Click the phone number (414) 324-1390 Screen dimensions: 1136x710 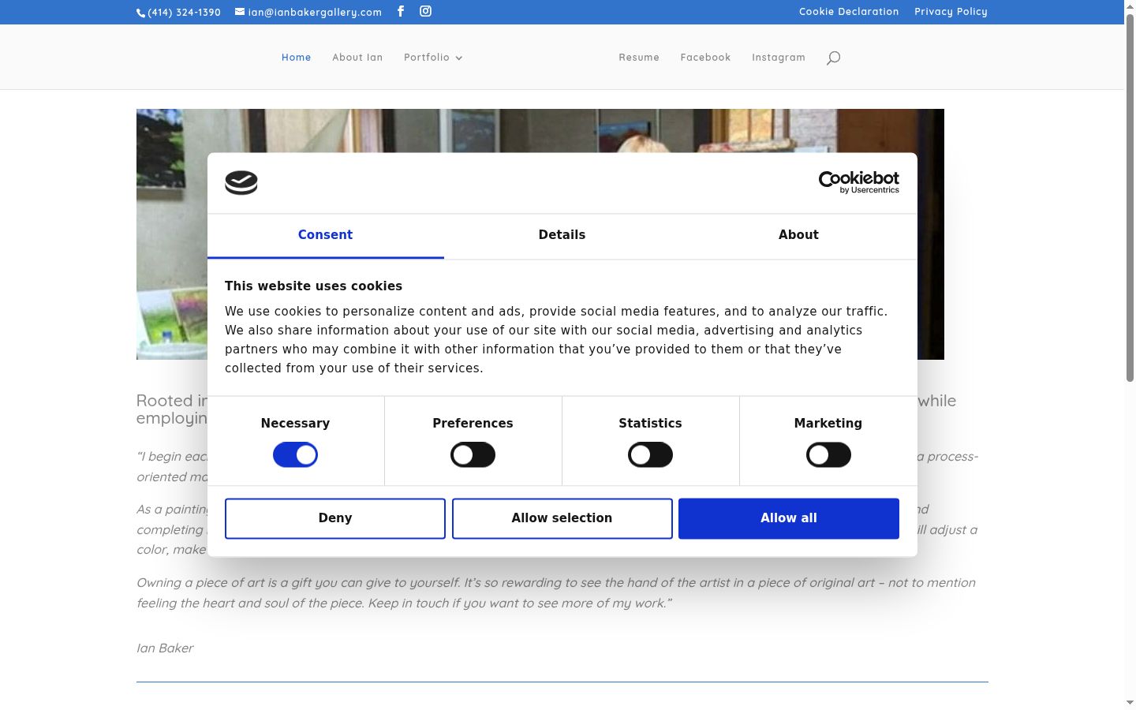pyautogui.click(x=179, y=12)
